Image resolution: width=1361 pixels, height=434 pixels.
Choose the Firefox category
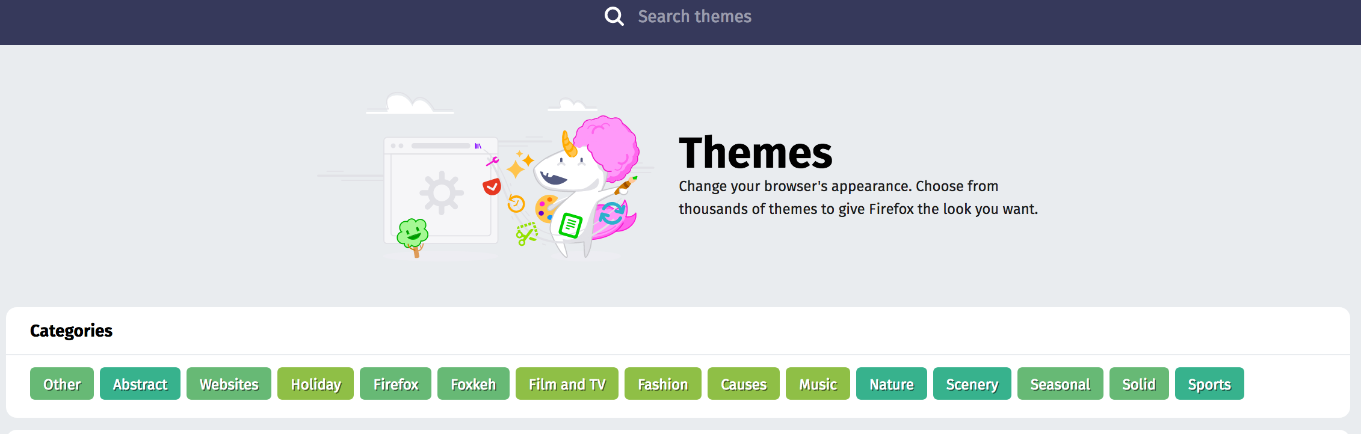395,384
